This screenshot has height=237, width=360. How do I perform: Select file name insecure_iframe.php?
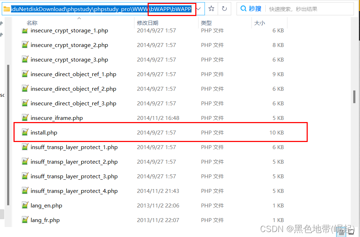(57, 118)
